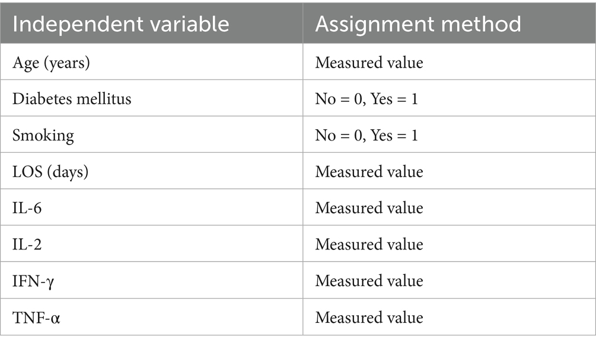The width and height of the screenshot is (596, 346).
Task: Select the Smoking variable cell
Action: coord(43,135)
